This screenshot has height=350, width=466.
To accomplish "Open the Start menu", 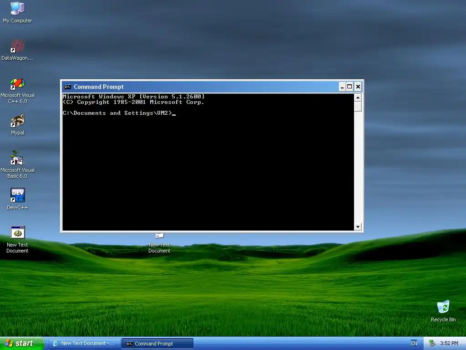I will coord(22,343).
